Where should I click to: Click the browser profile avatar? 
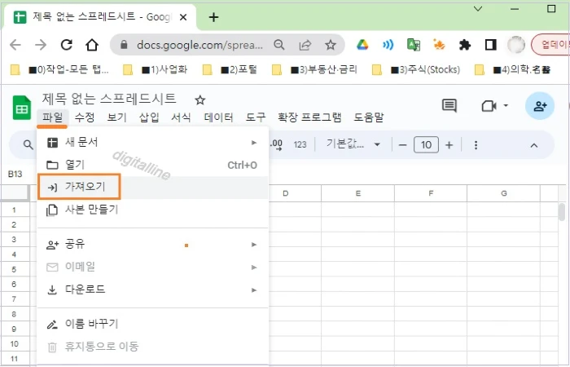(x=515, y=45)
